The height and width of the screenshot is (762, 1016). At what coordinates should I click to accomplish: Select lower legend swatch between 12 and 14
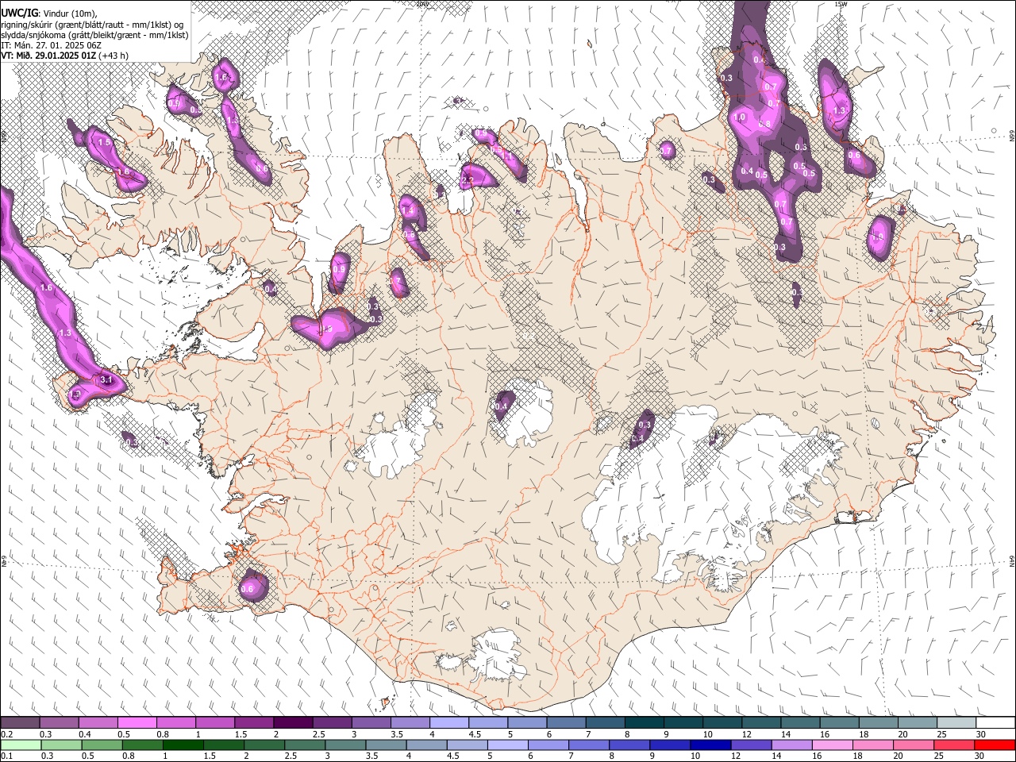[751, 745]
